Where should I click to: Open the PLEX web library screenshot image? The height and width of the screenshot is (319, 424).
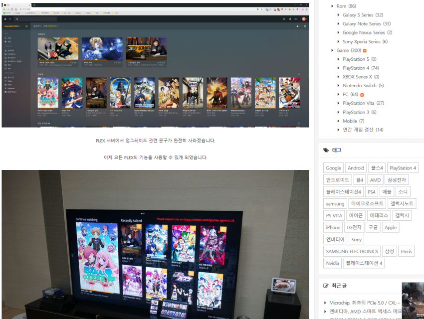click(x=156, y=65)
